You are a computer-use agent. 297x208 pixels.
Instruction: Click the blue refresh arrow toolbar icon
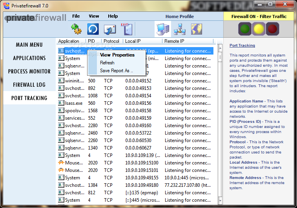coord(93,29)
